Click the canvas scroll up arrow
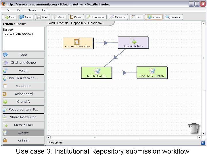 coord(204,23)
